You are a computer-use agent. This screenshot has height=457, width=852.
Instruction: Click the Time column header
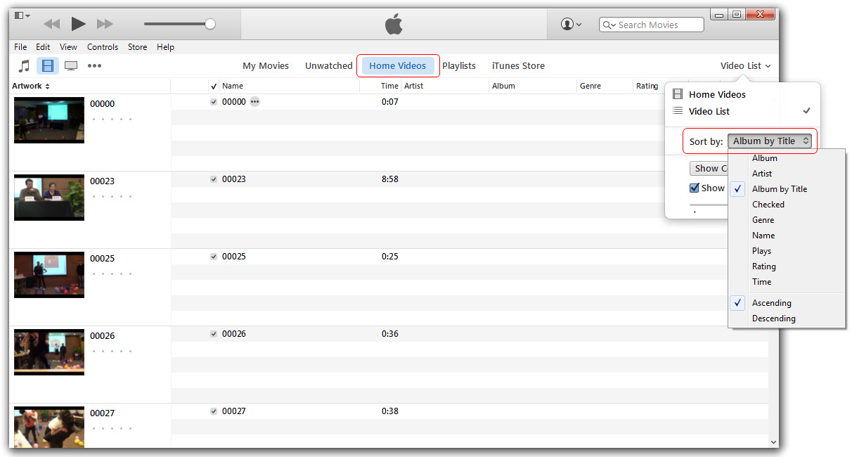click(x=389, y=86)
